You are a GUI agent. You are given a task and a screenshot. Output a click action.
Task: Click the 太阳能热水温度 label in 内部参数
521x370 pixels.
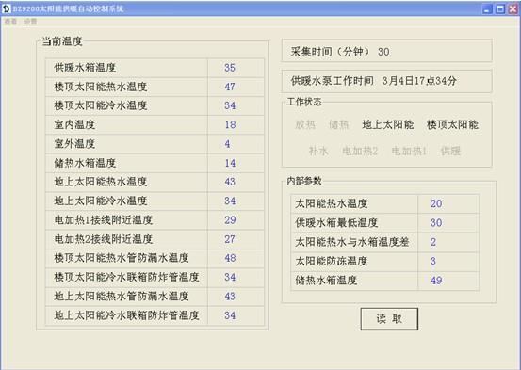(x=332, y=203)
